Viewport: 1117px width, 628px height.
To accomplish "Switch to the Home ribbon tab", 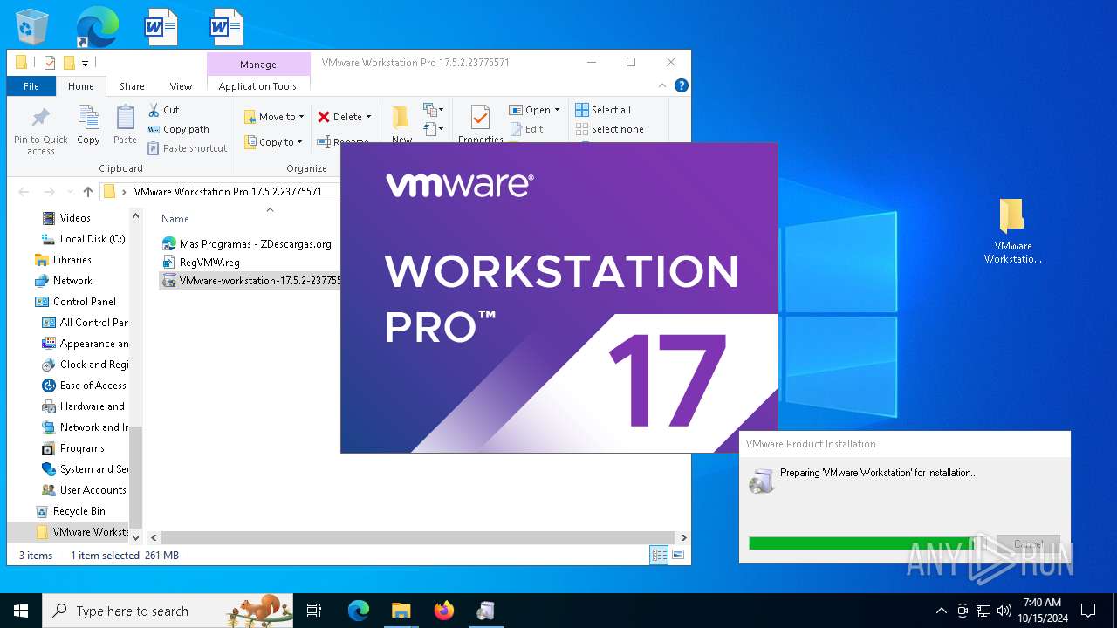I will (x=81, y=86).
